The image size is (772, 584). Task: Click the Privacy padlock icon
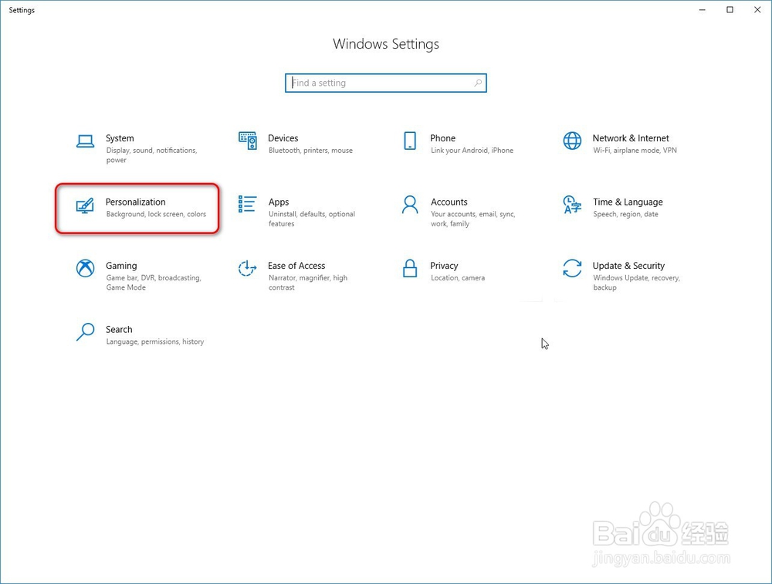410,268
